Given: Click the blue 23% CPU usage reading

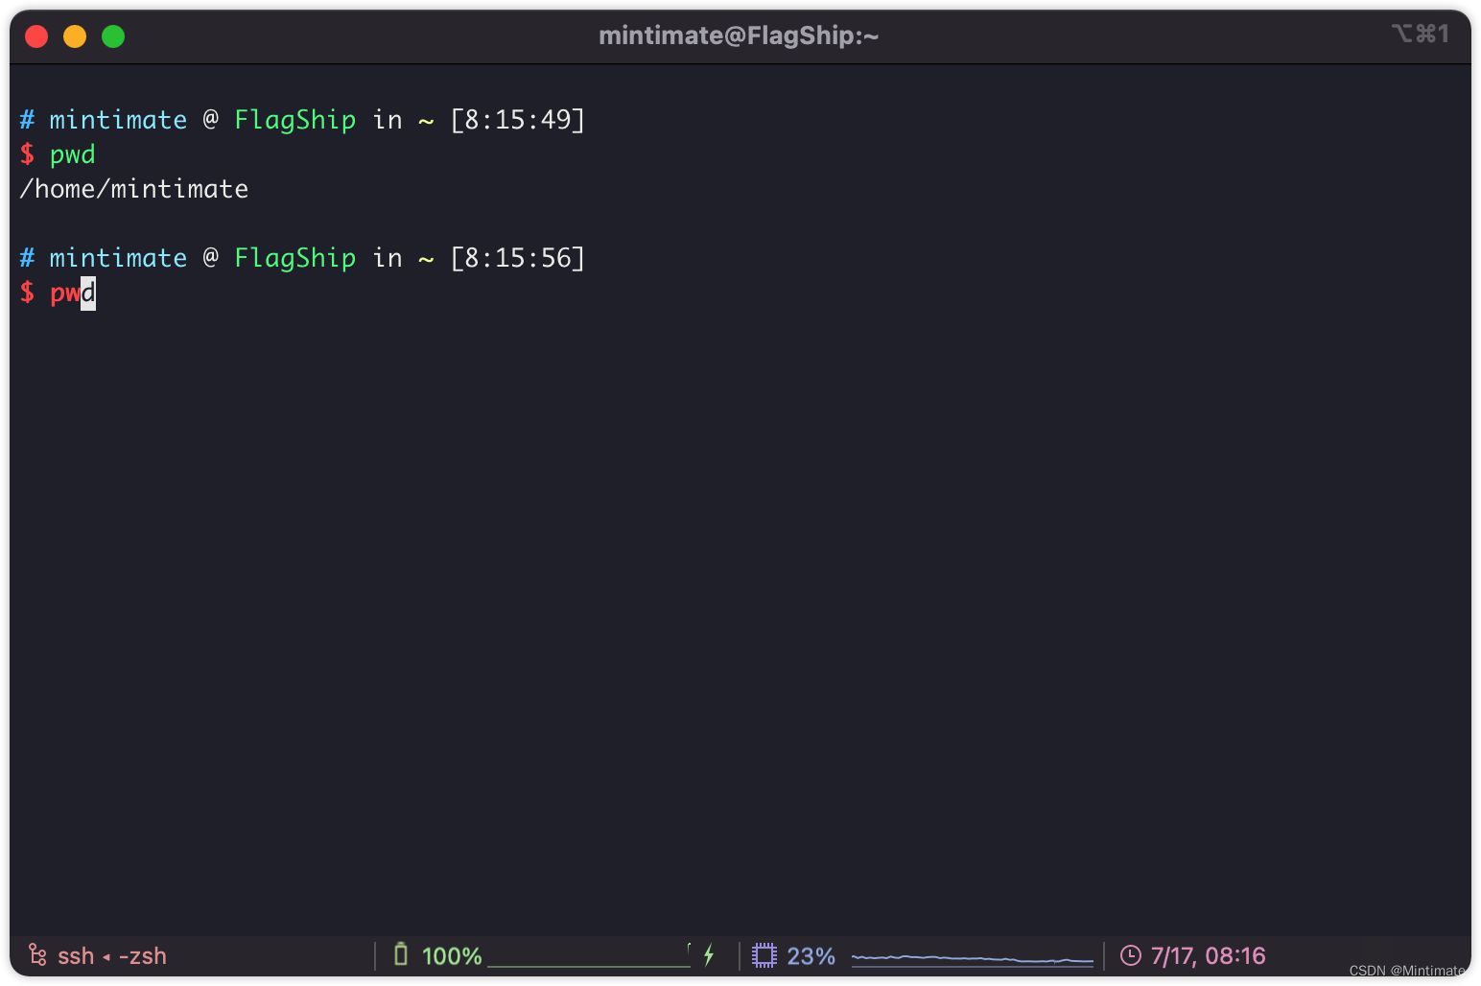Looking at the screenshot, I should [x=811, y=955].
